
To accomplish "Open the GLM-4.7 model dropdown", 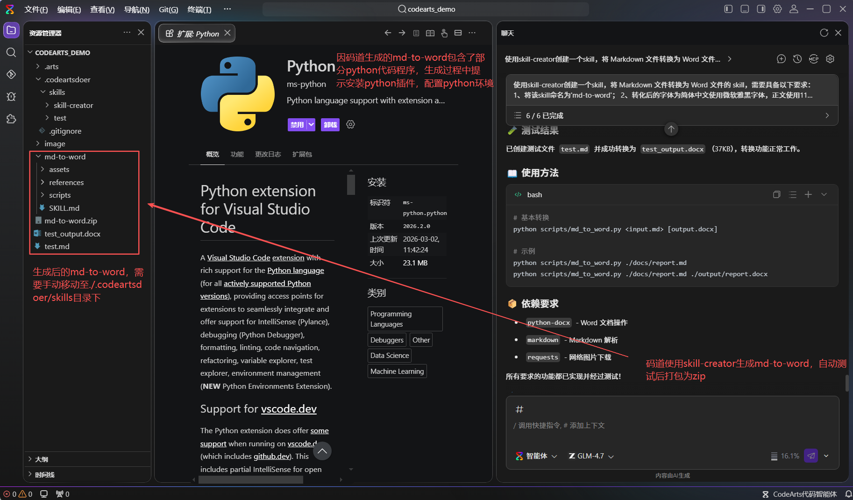I will pos(591,456).
